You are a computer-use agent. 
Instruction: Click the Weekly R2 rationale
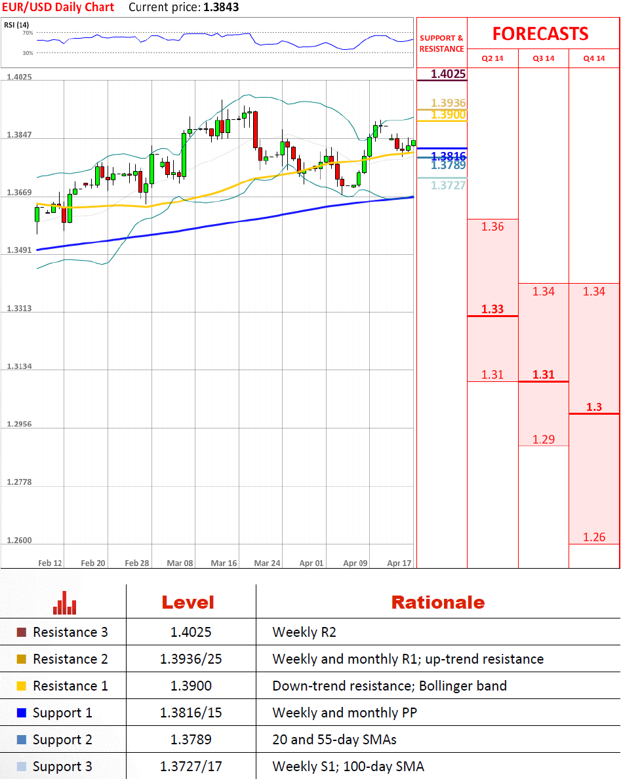coord(304,632)
